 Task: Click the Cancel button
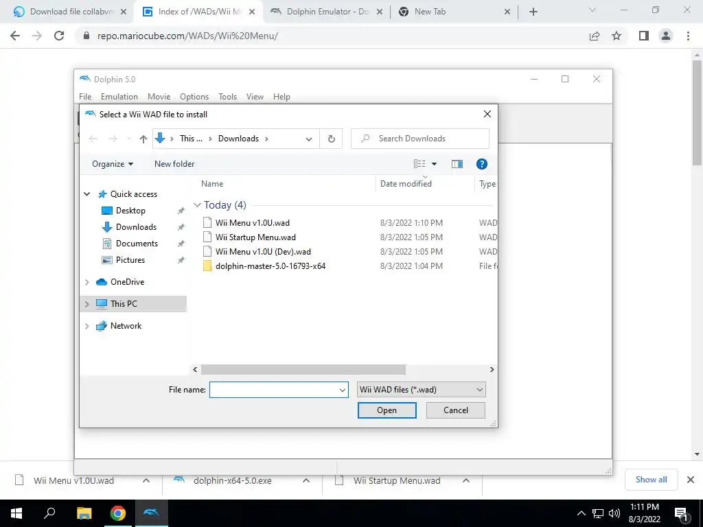(x=456, y=410)
